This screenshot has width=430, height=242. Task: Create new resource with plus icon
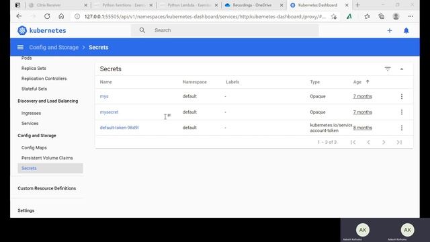coord(390,30)
